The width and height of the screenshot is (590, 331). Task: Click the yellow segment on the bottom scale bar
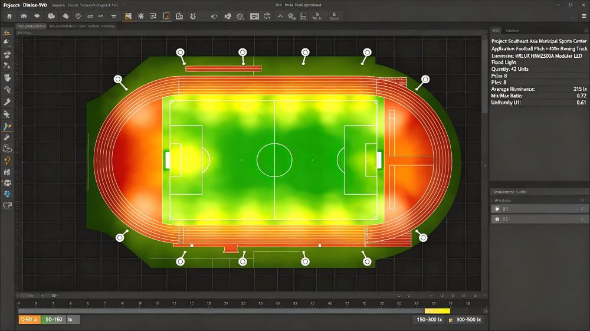pos(437,311)
